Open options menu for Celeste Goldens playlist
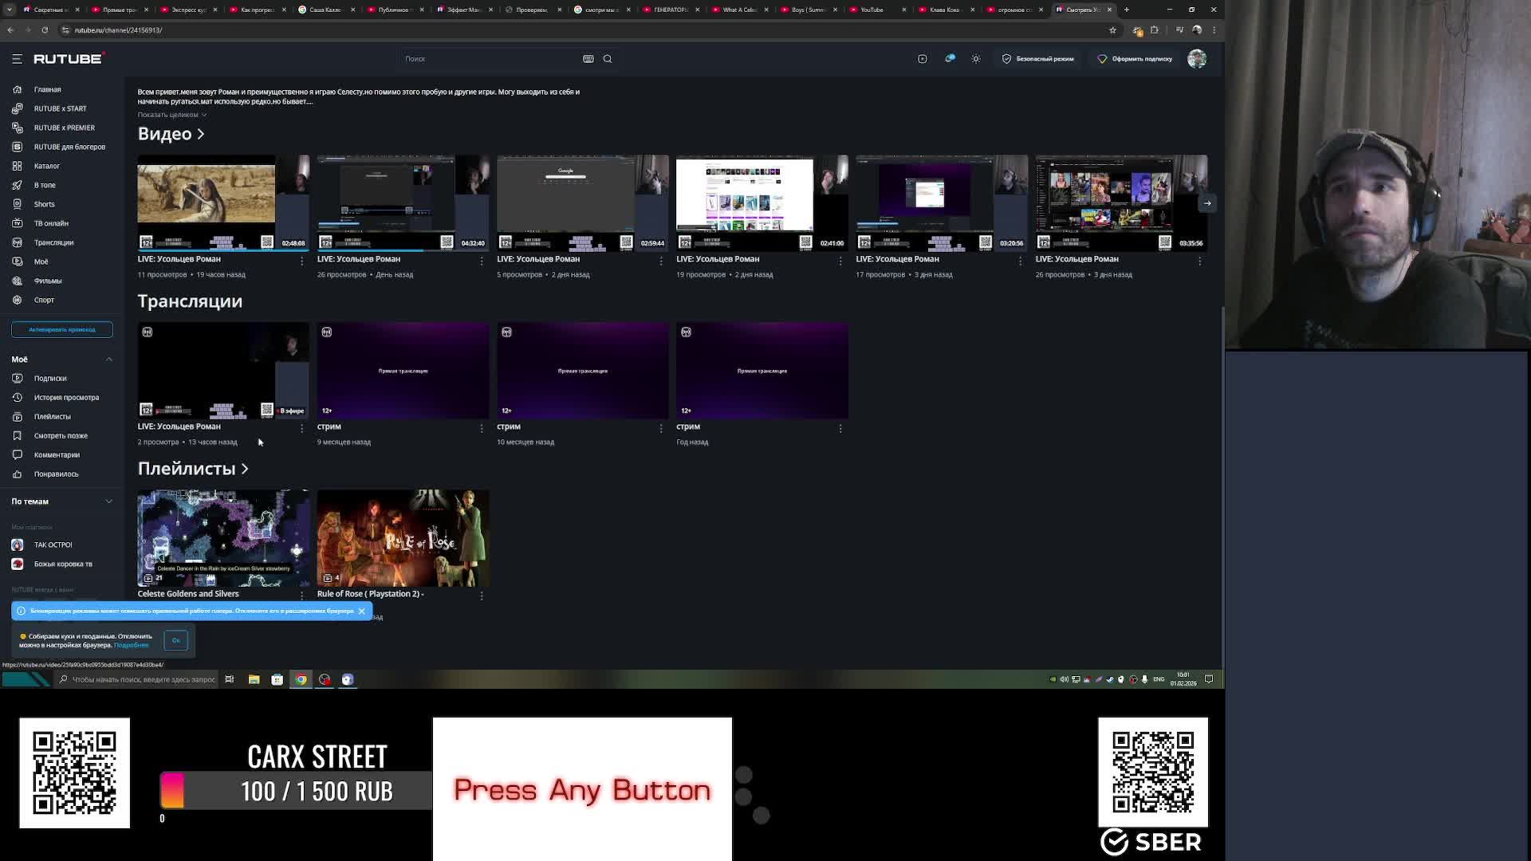Viewport: 1531px width, 861px height. (301, 596)
